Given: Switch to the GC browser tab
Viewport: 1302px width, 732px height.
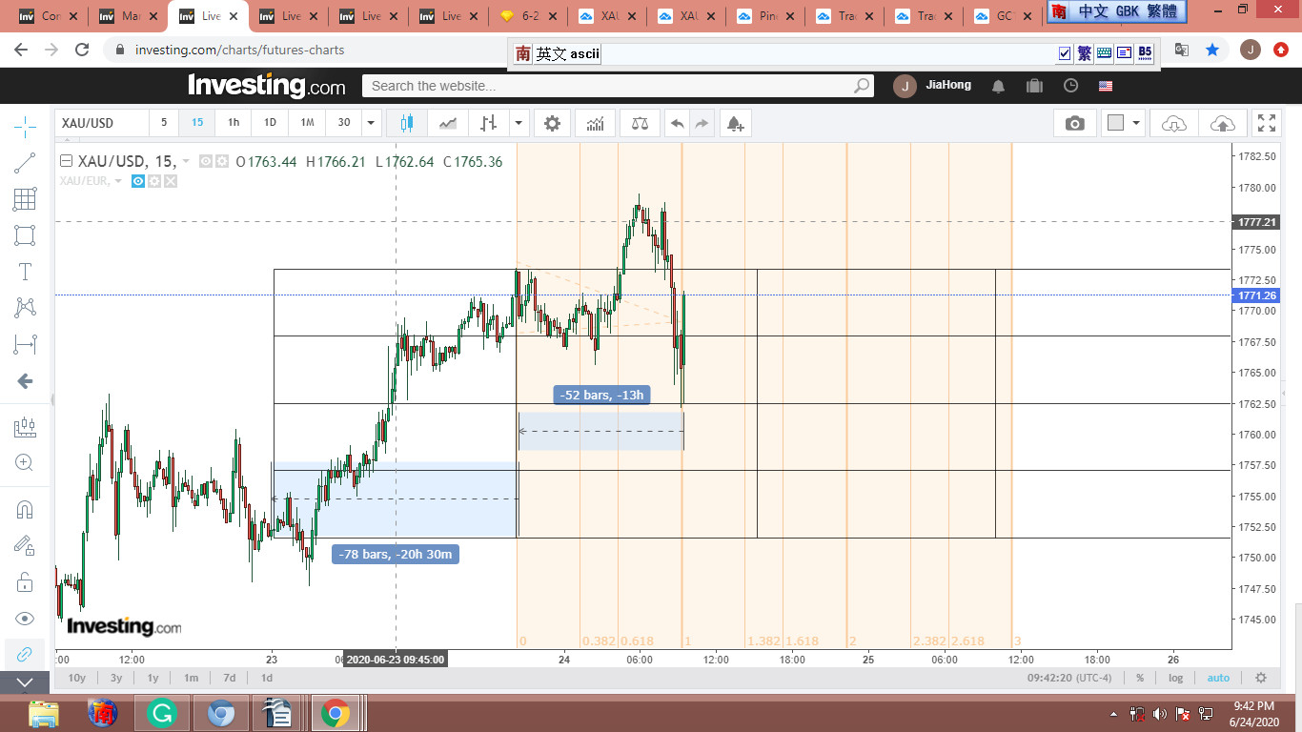Looking at the screenshot, I should tap(1002, 16).
